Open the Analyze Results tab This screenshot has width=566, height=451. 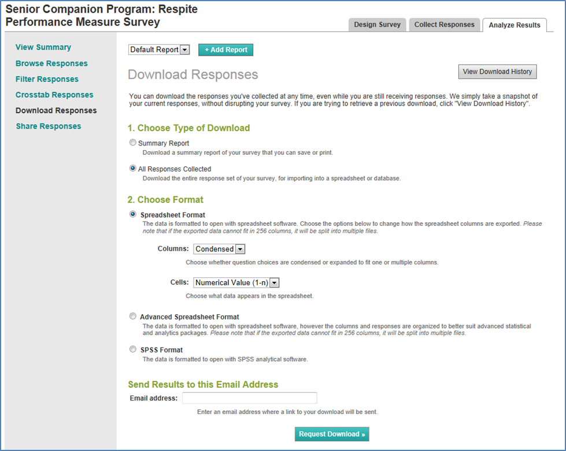[515, 25]
